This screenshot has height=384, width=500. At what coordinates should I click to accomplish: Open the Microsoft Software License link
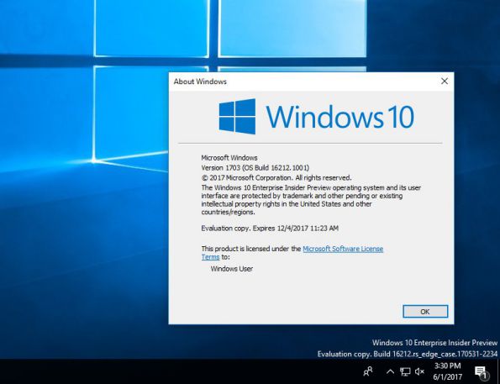(x=343, y=249)
